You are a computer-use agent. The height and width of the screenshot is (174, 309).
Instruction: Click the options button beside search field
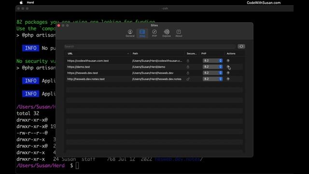[241, 46]
